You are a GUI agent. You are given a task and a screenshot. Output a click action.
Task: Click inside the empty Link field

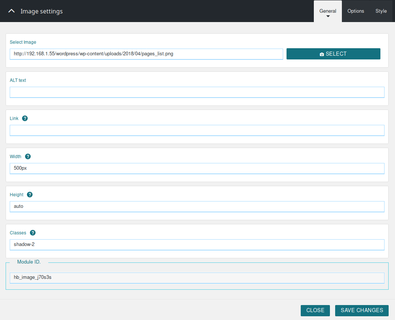pos(197,130)
